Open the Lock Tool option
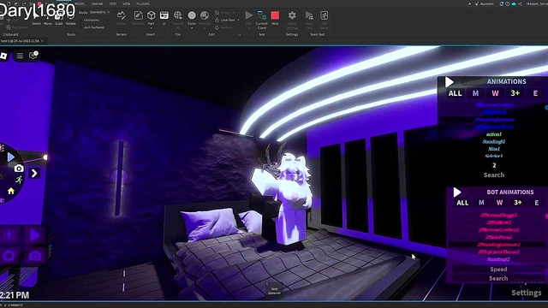Viewport: 548px width, 308px height. coord(225,20)
